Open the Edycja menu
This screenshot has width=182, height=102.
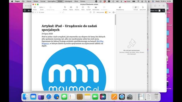(29, 1)
